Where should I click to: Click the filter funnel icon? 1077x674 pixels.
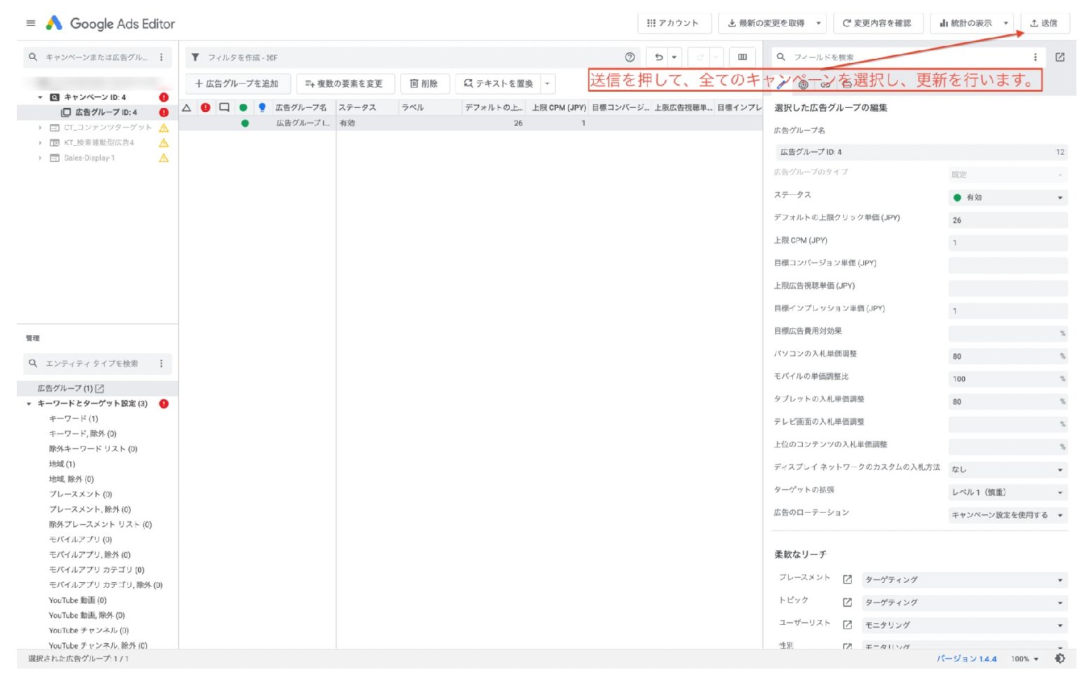(x=196, y=57)
